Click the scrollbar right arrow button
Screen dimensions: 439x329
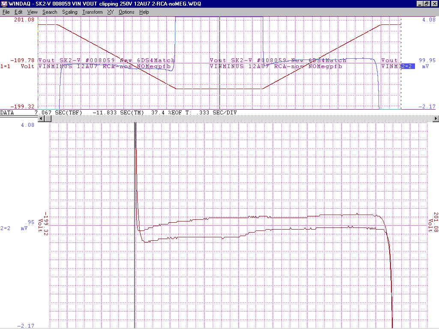[x=436, y=118]
